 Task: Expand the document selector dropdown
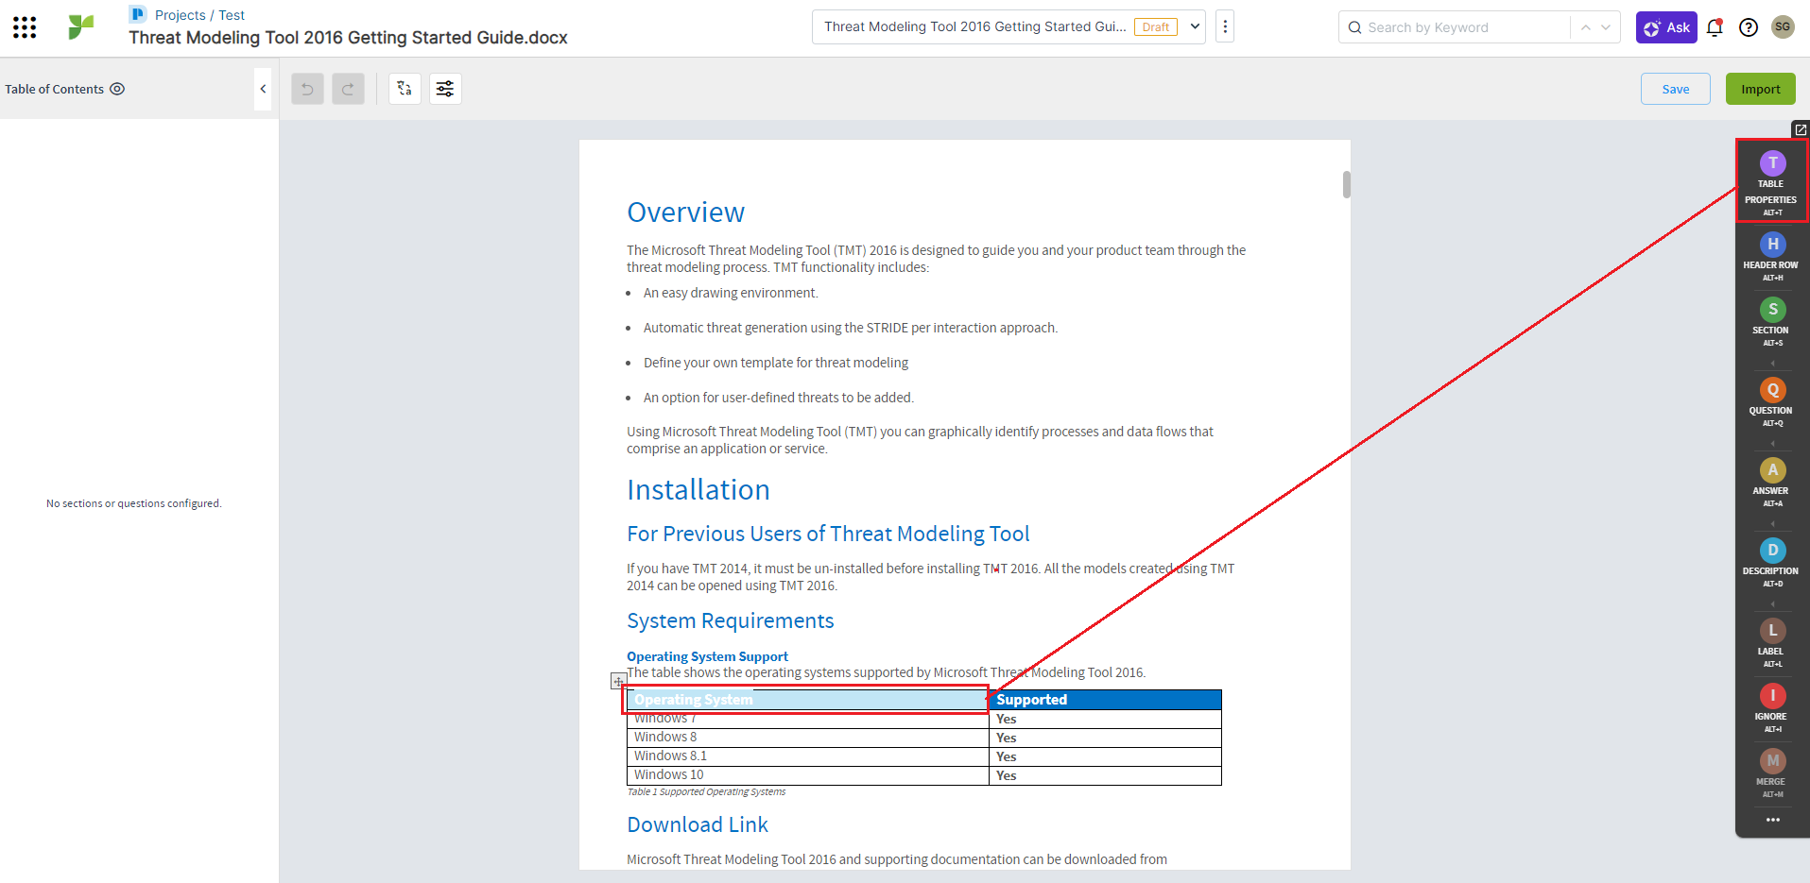[1196, 26]
